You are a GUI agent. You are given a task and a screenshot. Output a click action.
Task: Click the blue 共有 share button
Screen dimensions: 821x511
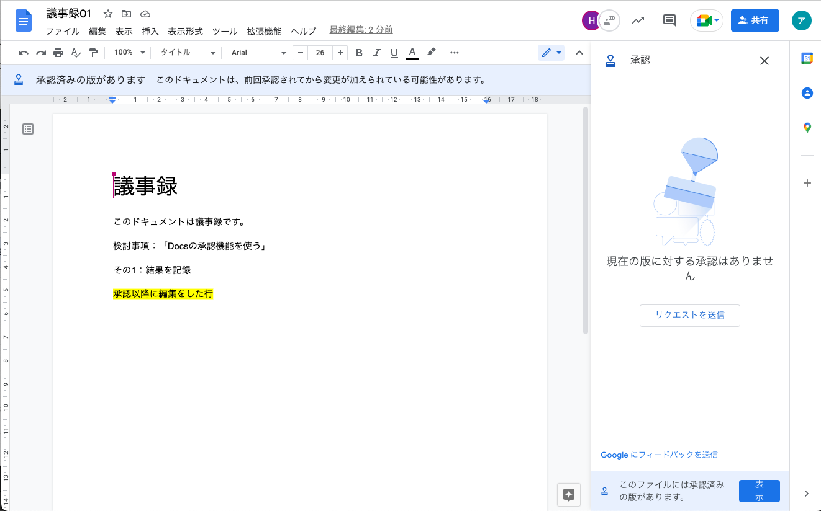click(x=755, y=20)
